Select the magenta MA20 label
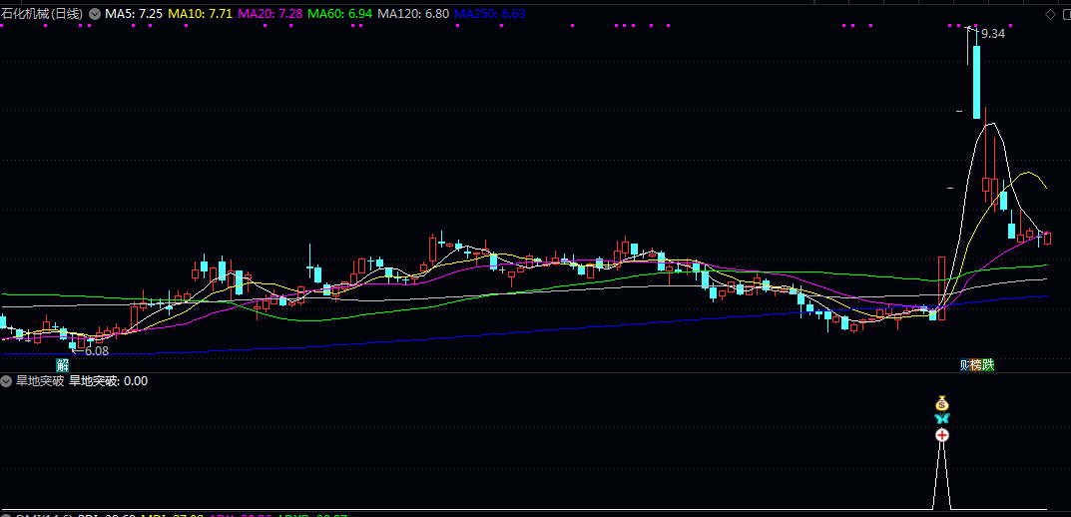 pos(269,14)
